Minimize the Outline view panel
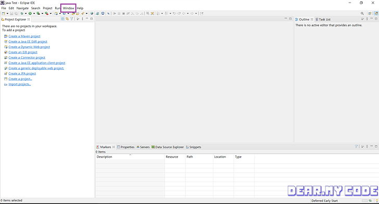The height and width of the screenshot is (204, 379). click(372, 19)
